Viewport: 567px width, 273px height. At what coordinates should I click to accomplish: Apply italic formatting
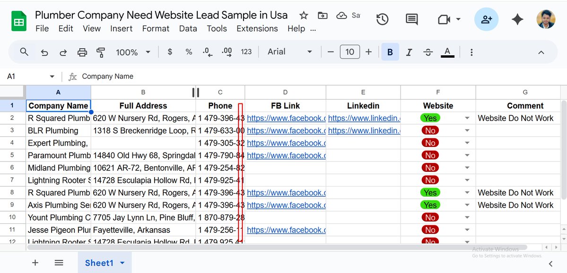point(409,52)
